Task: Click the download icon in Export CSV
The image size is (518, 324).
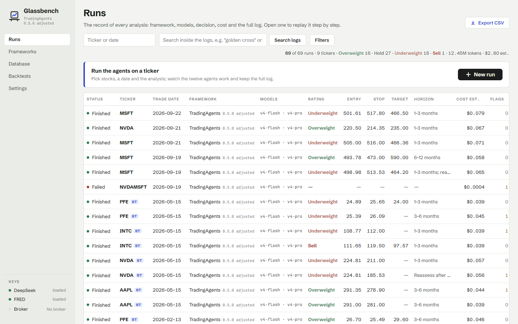Action: [473, 23]
